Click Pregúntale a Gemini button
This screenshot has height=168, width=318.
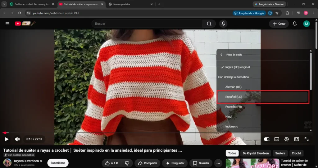269,4
